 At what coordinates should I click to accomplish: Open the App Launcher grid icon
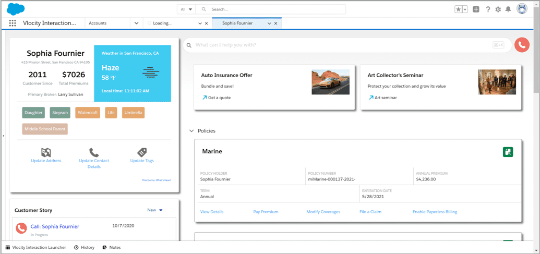13,23
